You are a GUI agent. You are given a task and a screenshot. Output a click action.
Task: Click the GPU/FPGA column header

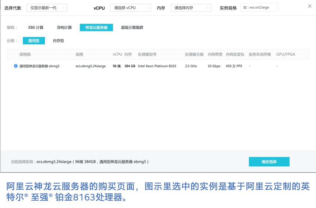[x=286, y=54]
